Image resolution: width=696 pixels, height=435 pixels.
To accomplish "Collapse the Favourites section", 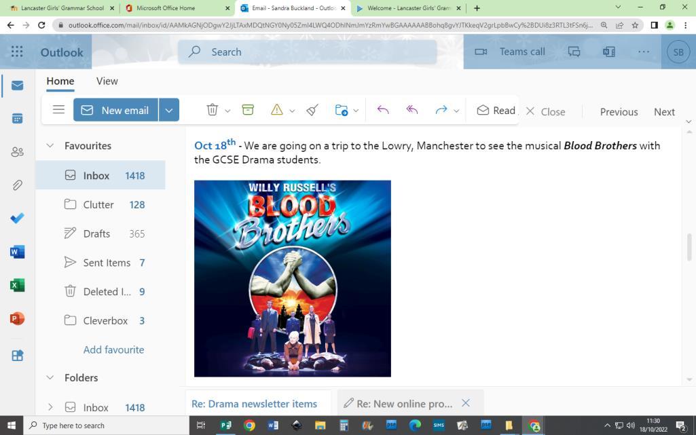I will click(x=50, y=145).
